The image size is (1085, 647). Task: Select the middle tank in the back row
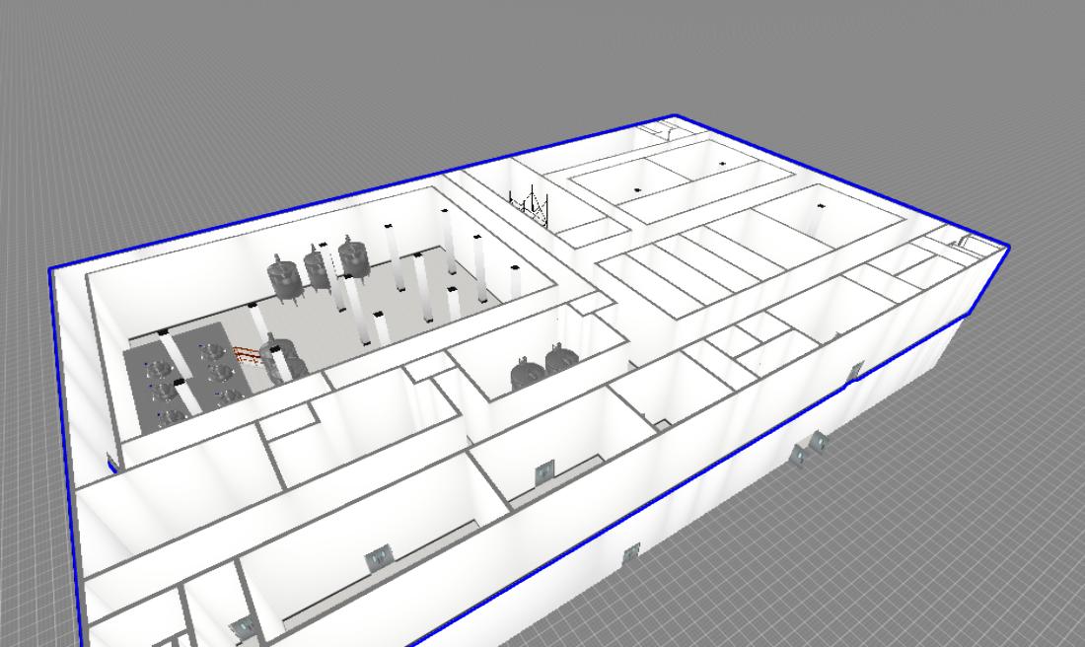click(318, 268)
